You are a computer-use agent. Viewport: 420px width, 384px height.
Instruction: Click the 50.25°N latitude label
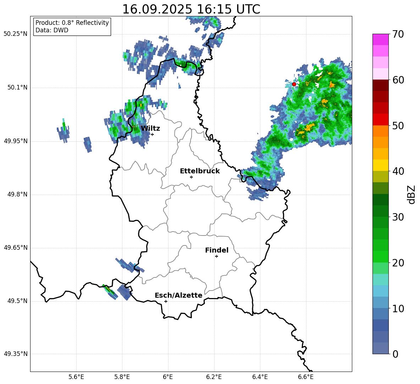[x=16, y=34]
